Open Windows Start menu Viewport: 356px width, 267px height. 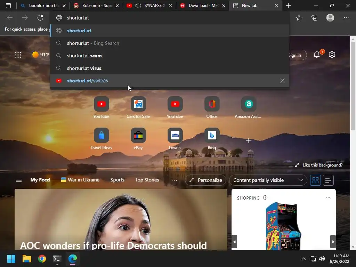[11, 259]
